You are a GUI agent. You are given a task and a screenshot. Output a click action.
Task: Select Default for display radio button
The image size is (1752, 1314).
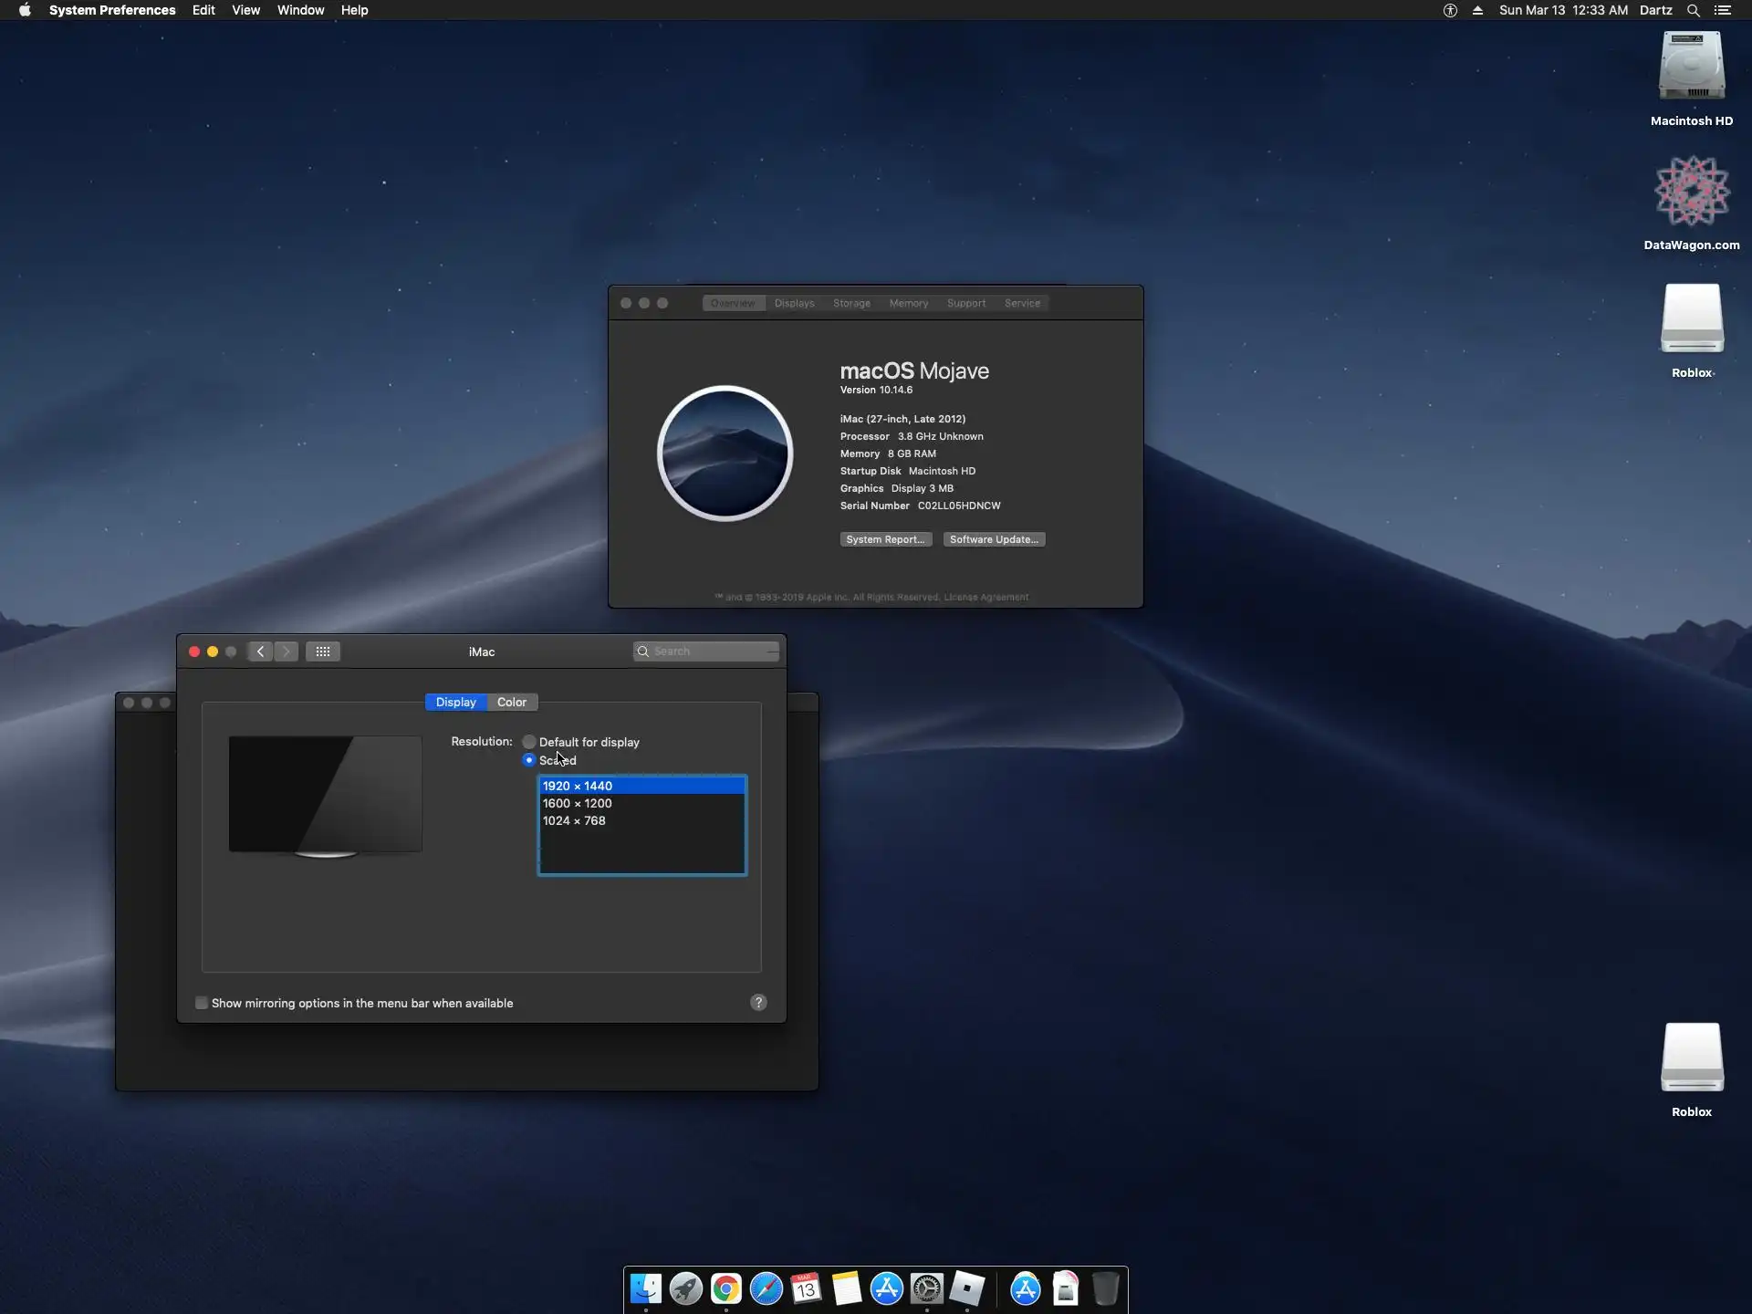529,742
